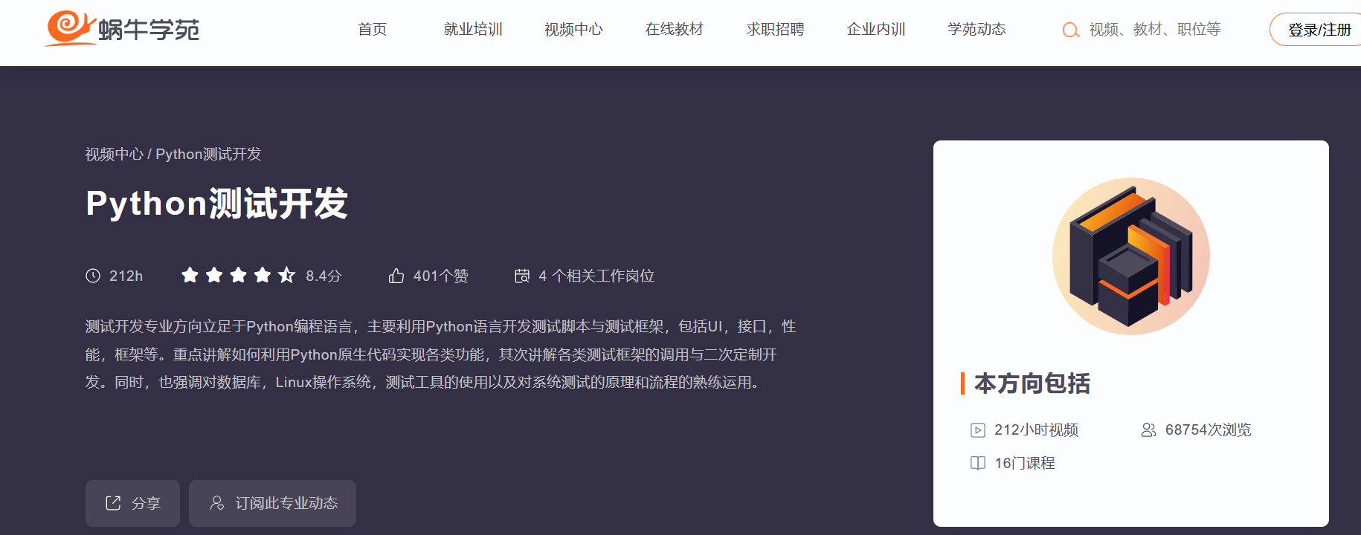This screenshot has width=1361, height=535.
Task: Click the video play icon beside 212小时视频
Action: point(978,430)
